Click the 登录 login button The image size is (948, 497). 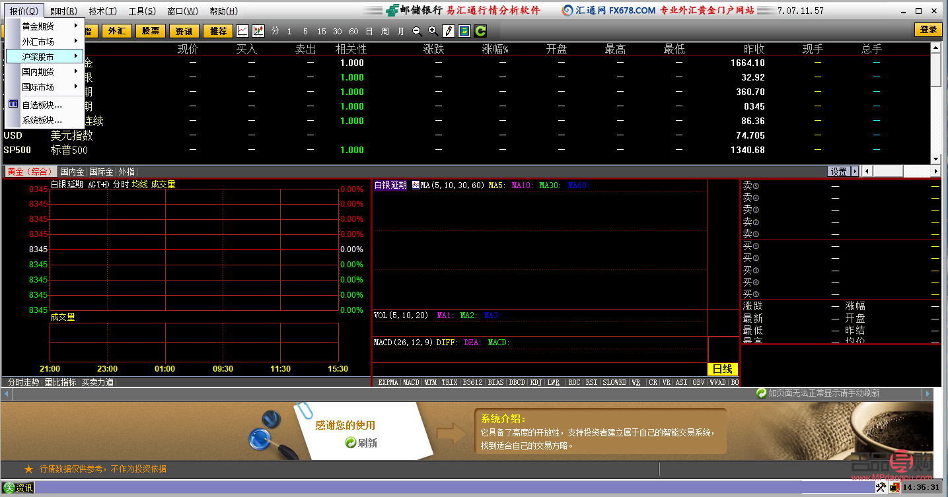tap(928, 30)
